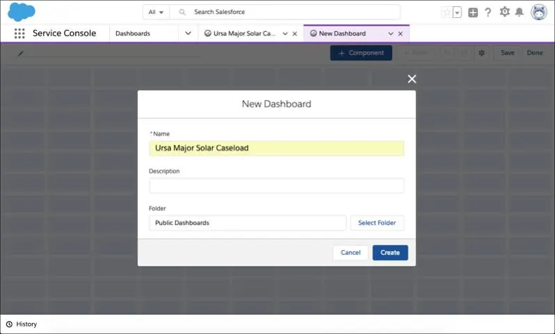Viewport: 555px width, 334px height.
Task: Open the global actions plus icon
Action: point(473,12)
